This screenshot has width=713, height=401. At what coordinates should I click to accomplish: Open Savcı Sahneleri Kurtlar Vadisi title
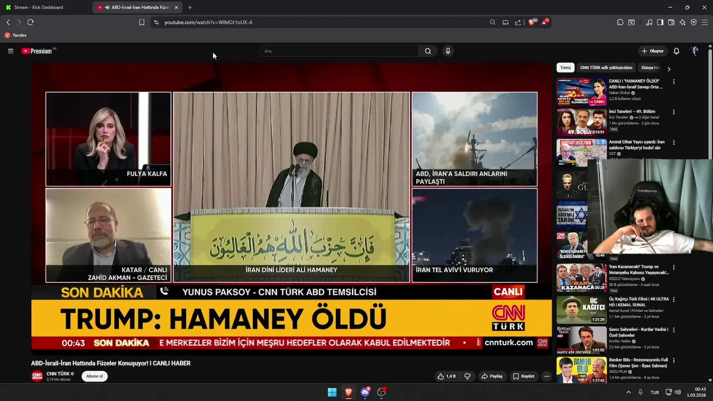point(638,332)
